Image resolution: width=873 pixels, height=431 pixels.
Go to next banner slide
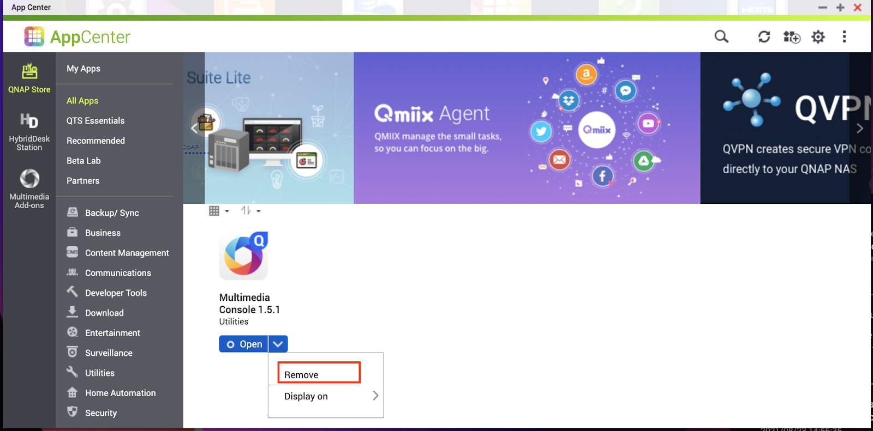860,128
